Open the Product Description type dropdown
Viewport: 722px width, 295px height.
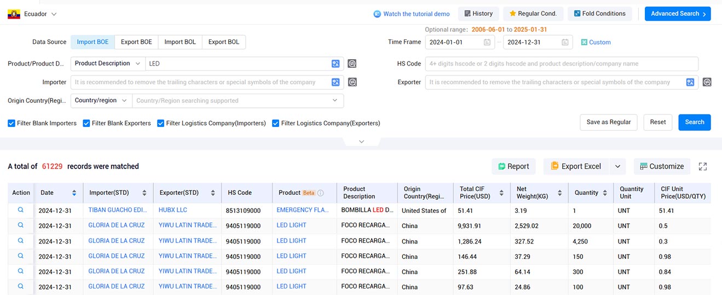coord(108,63)
